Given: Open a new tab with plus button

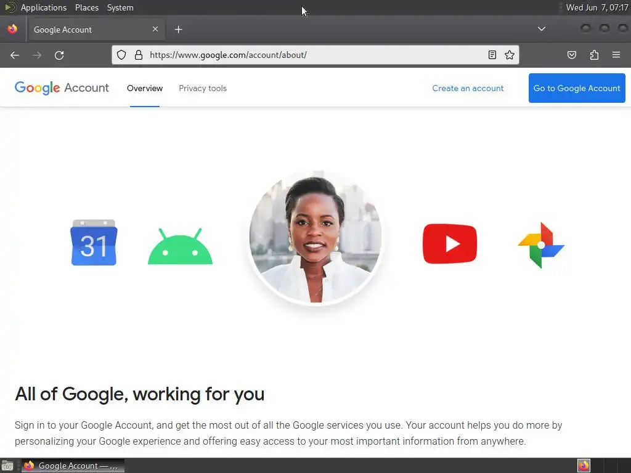Looking at the screenshot, I should pyautogui.click(x=178, y=30).
